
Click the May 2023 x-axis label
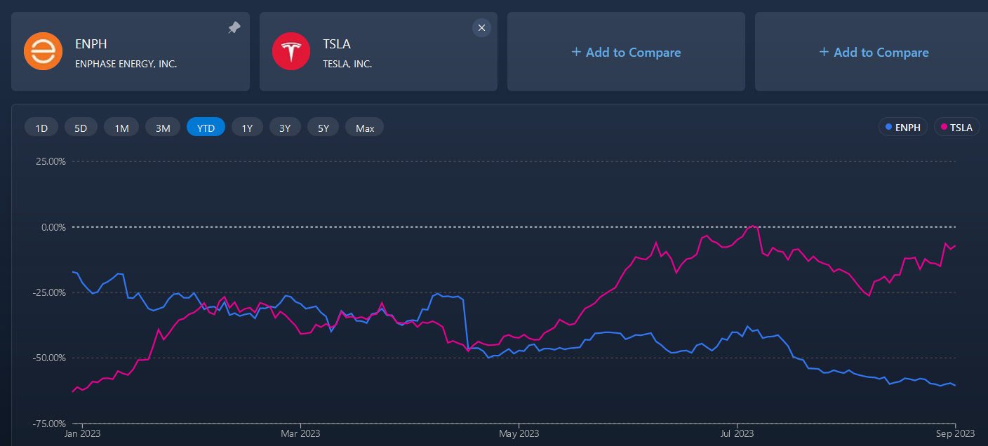click(x=519, y=433)
